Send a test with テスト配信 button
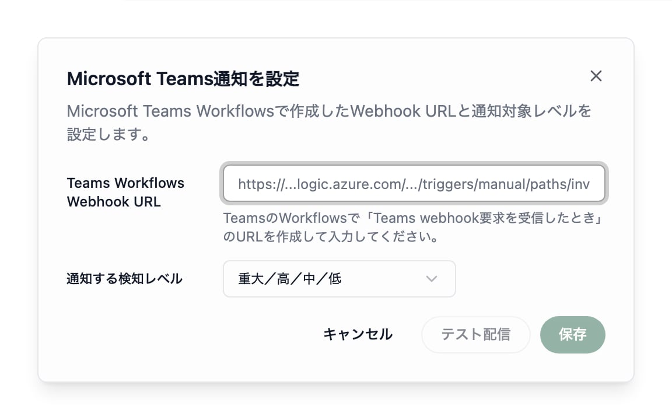This screenshot has width=672, height=420. coord(476,334)
